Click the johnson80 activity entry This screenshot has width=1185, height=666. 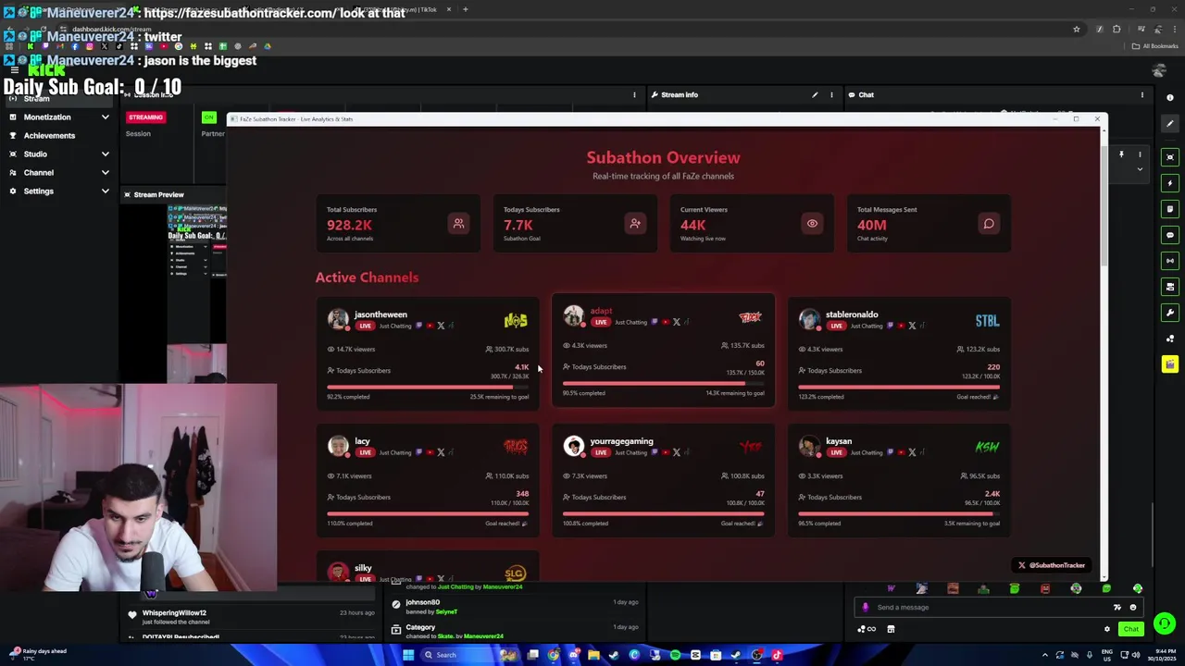coord(515,606)
